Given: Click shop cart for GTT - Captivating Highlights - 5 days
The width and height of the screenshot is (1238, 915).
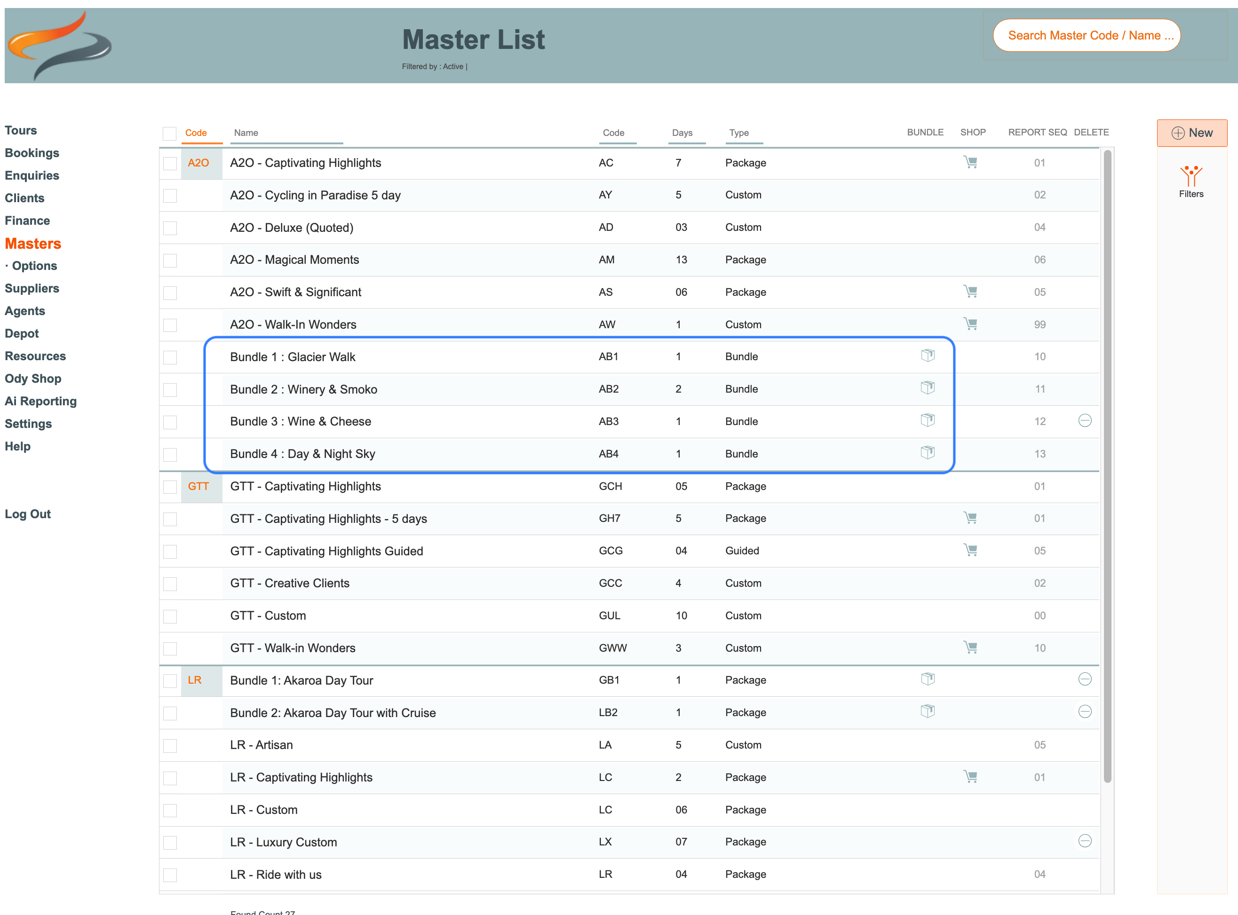Looking at the screenshot, I should (x=970, y=518).
